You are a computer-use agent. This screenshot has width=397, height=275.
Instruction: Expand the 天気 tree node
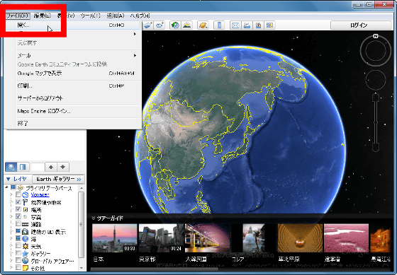pyautogui.click(x=11, y=246)
